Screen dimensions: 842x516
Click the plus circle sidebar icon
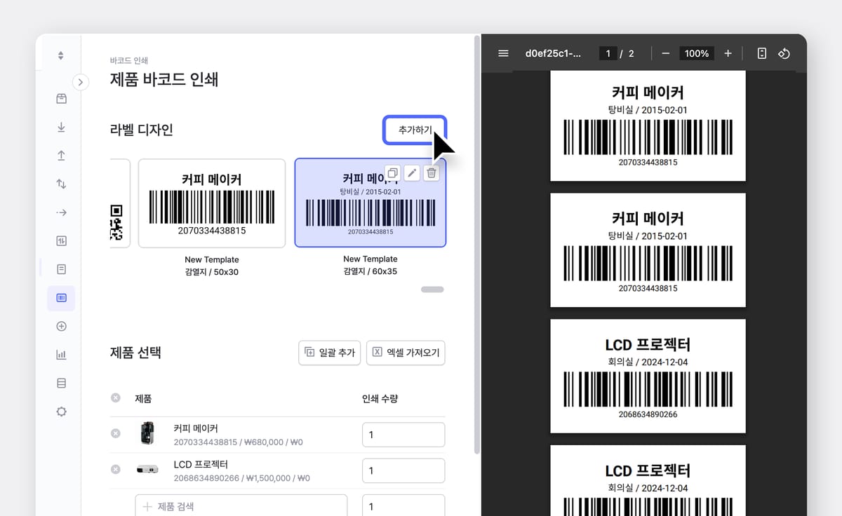(61, 325)
